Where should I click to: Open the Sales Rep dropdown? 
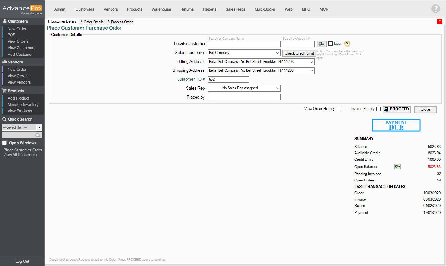point(277,88)
